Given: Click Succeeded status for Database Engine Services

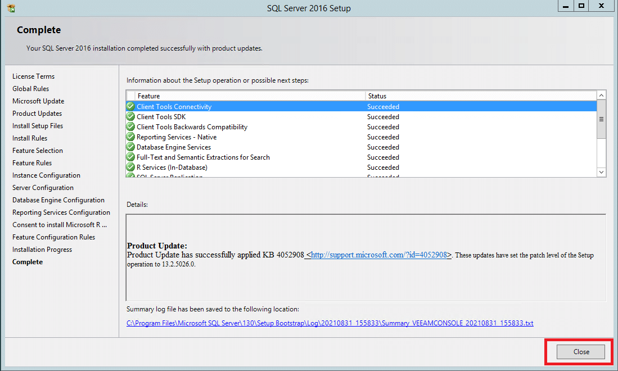Looking at the screenshot, I should (x=383, y=147).
